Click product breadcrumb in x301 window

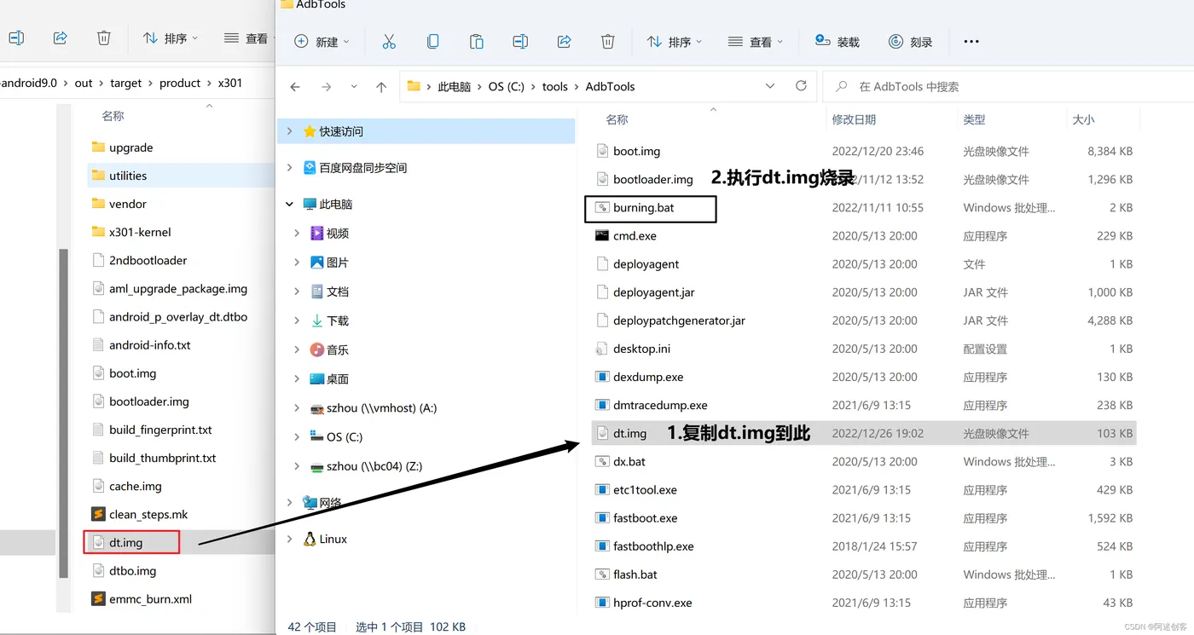pos(180,83)
